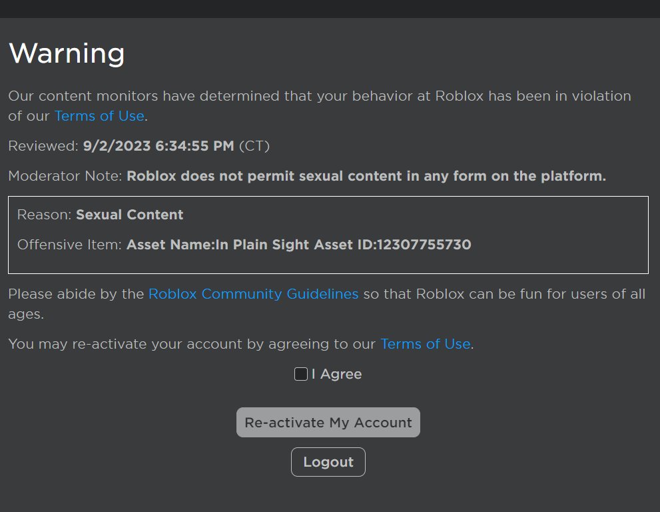This screenshot has width=660, height=512.
Task: Click the 'Our content monitors have determined' sentence
Action: pos(320,106)
